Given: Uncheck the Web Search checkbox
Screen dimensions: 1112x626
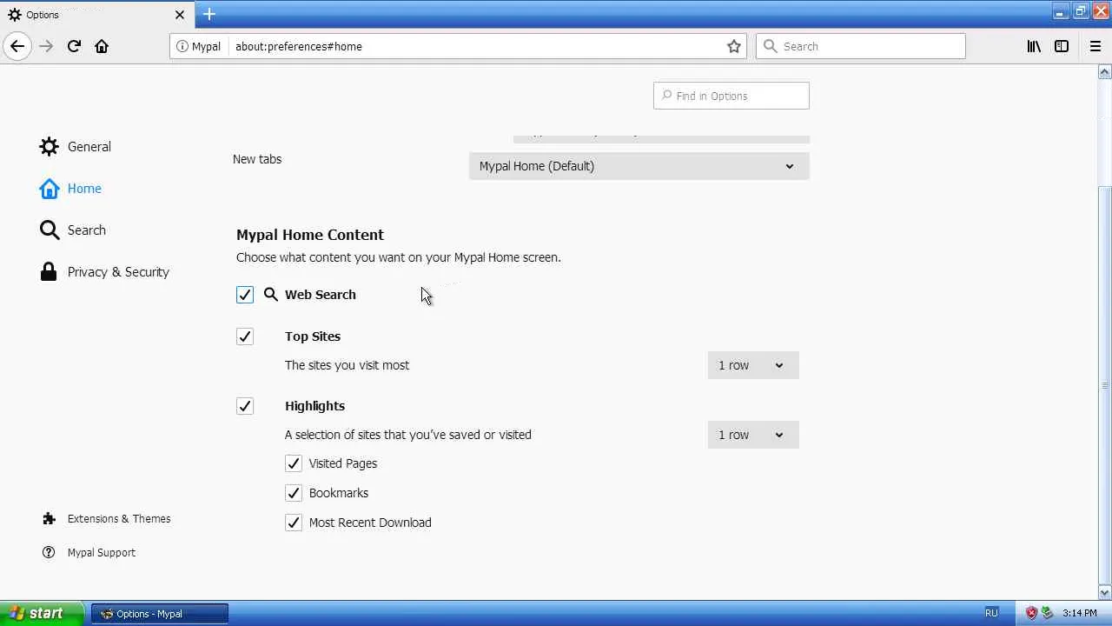Looking at the screenshot, I should (x=245, y=295).
